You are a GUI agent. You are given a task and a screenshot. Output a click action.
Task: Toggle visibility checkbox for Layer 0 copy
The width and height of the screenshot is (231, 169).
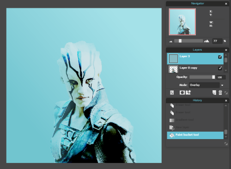[220, 68]
